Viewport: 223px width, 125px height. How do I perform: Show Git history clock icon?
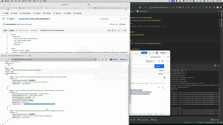click(x=206, y=7)
